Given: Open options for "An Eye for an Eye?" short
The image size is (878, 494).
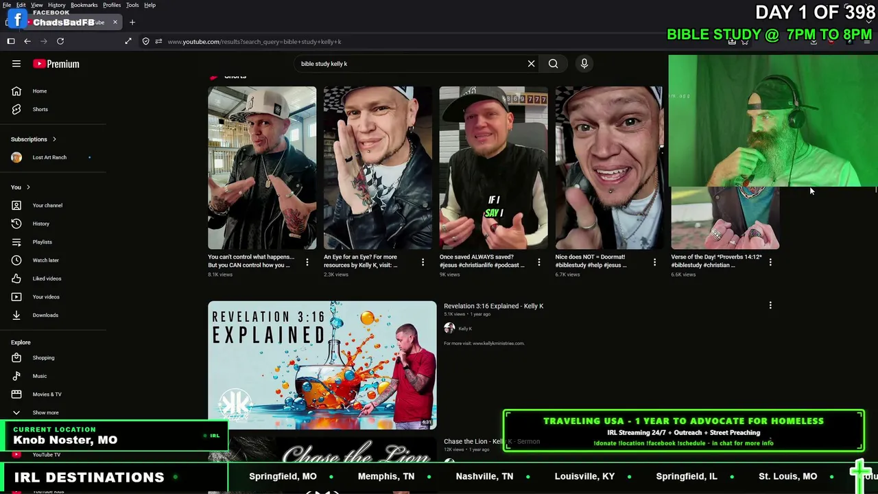Looking at the screenshot, I should [x=423, y=262].
